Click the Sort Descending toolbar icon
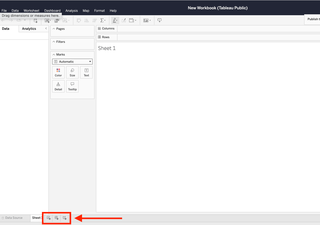This screenshot has height=225, width=320. (94, 20)
